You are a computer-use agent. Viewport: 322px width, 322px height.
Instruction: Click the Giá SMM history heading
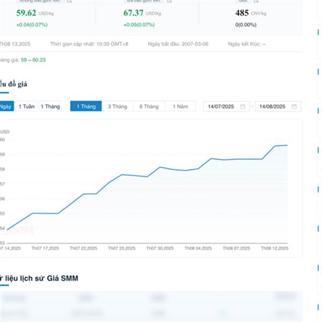click(39, 278)
